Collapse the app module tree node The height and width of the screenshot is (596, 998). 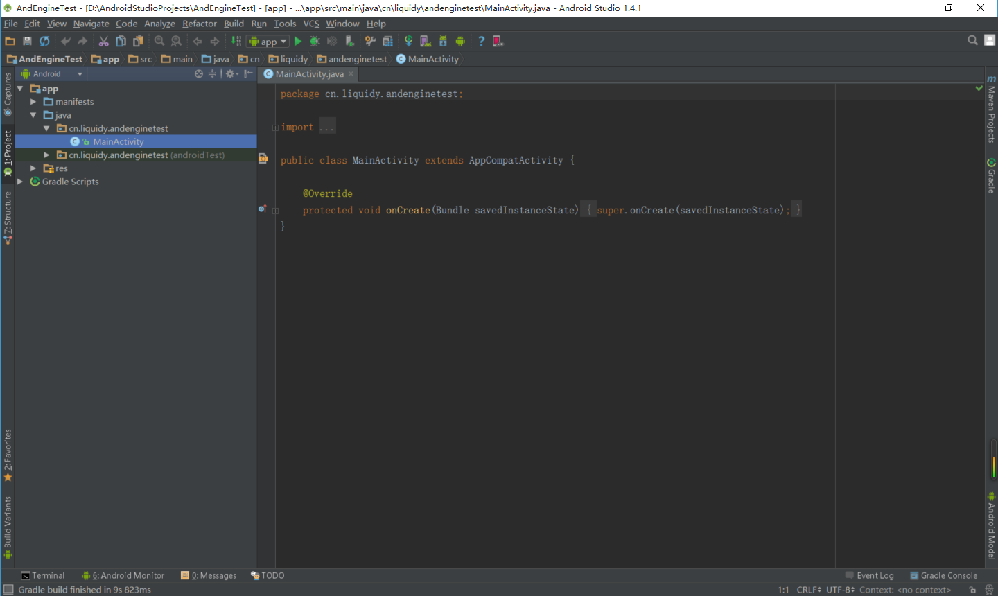[20, 89]
